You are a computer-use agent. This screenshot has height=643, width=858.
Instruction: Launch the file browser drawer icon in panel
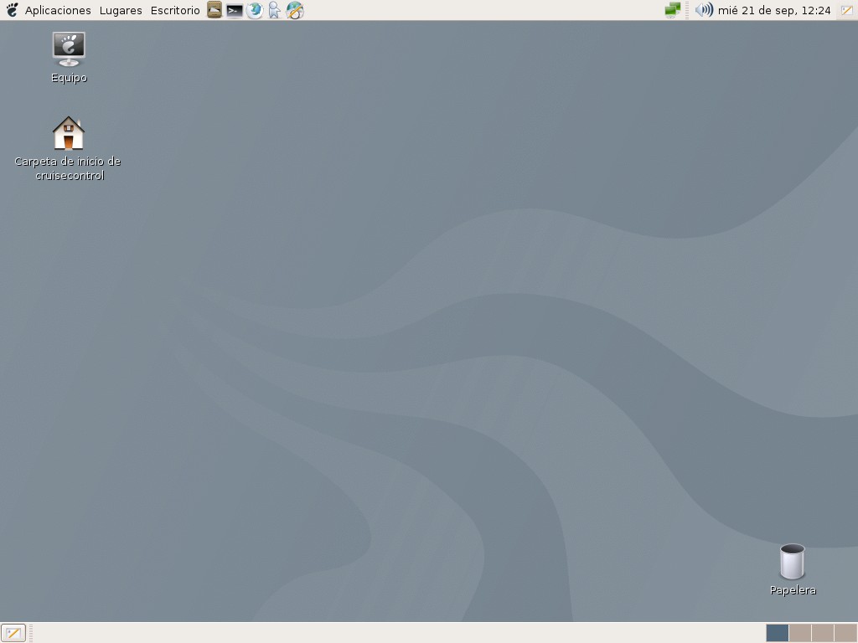(x=214, y=10)
